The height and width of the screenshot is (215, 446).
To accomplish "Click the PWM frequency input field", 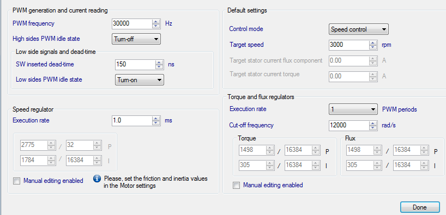I will coord(132,23).
